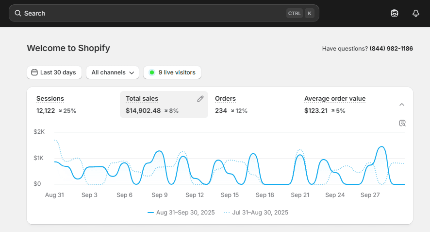Click the search magnifier icon
Viewport: 430px width, 232px height.
(x=18, y=13)
